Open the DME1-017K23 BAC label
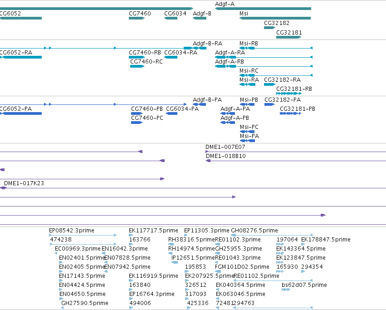Viewport: 386px width, 310px height. click(x=24, y=183)
